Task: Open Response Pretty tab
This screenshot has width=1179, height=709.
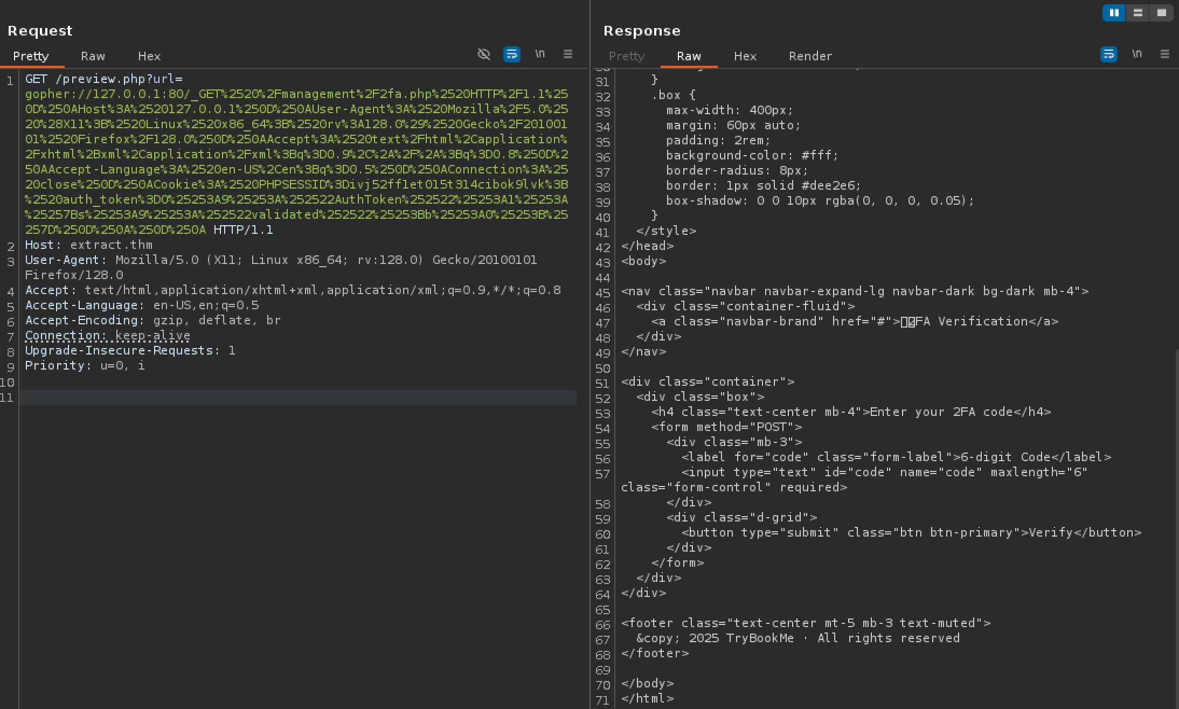Action: pyautogui.click(x=627, y=56)
